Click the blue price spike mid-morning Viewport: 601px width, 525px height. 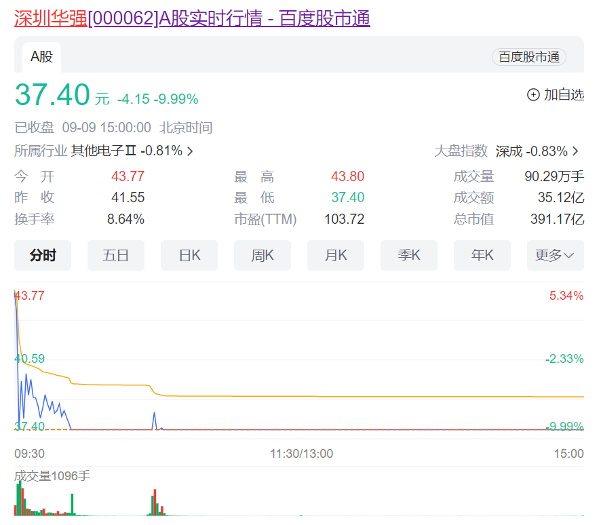[155, 421]
